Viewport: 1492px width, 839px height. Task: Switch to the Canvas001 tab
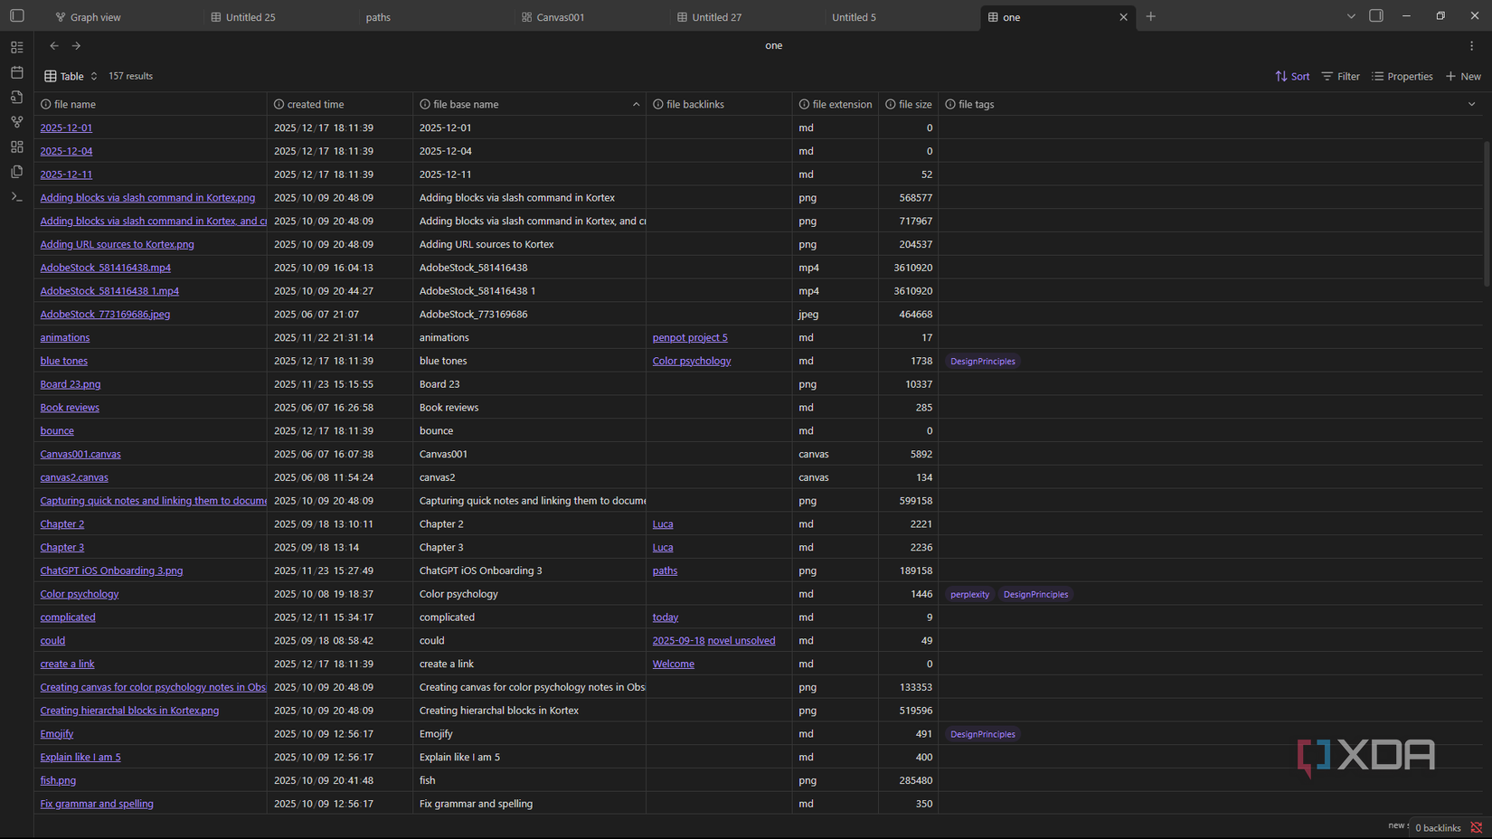[561, 16]
